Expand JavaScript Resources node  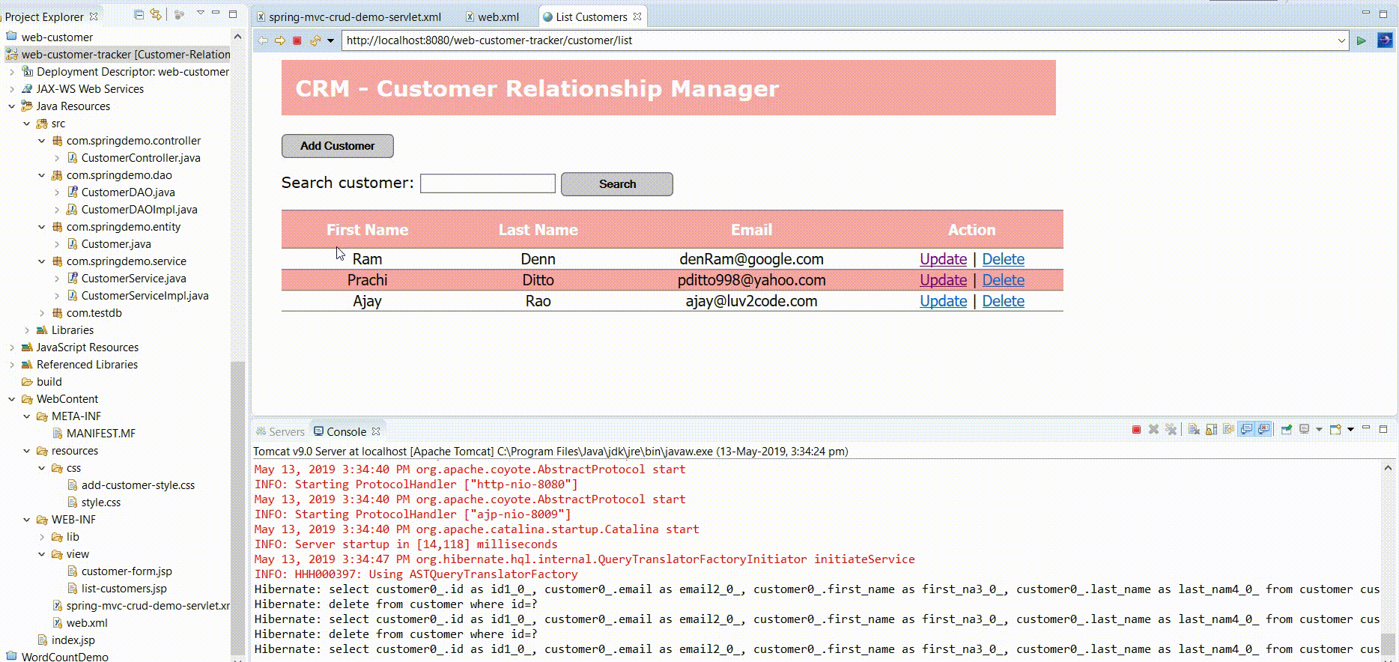(12, 347)
